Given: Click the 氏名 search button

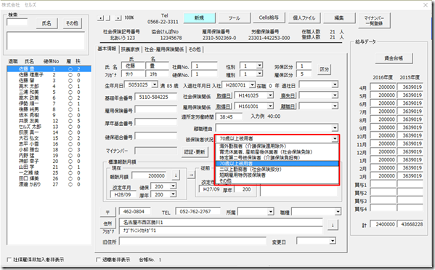Looking at the screenshot, I should pyautogui.click(x=46, y=23).
